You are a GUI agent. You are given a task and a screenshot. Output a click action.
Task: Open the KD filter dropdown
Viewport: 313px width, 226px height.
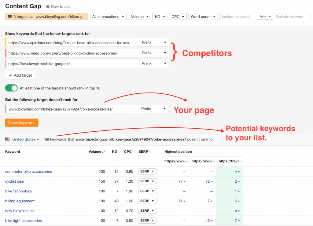pyautogui.click(x=160, y=16)
